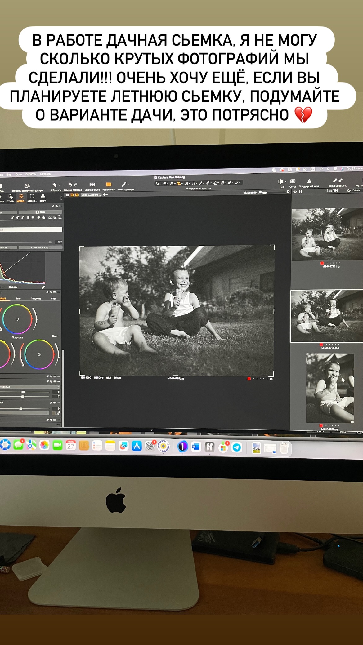Select the layer panel linear gradient mask icon

click(x=28, y=217)
